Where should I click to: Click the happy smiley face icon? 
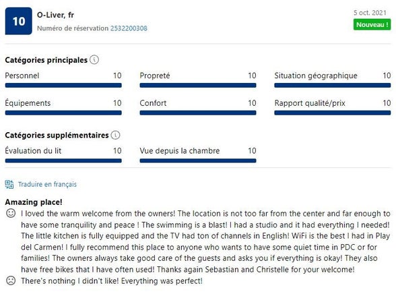(x=11, y=213)
